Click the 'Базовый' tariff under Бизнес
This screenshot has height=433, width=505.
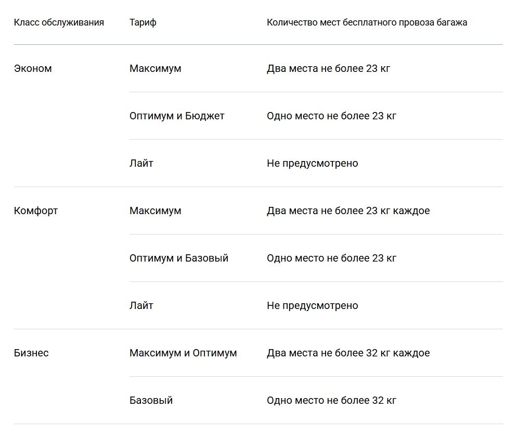(x=151, y=400)
